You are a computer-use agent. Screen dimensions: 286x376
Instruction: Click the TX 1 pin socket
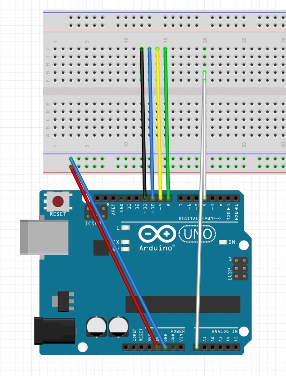pos(228,198)
